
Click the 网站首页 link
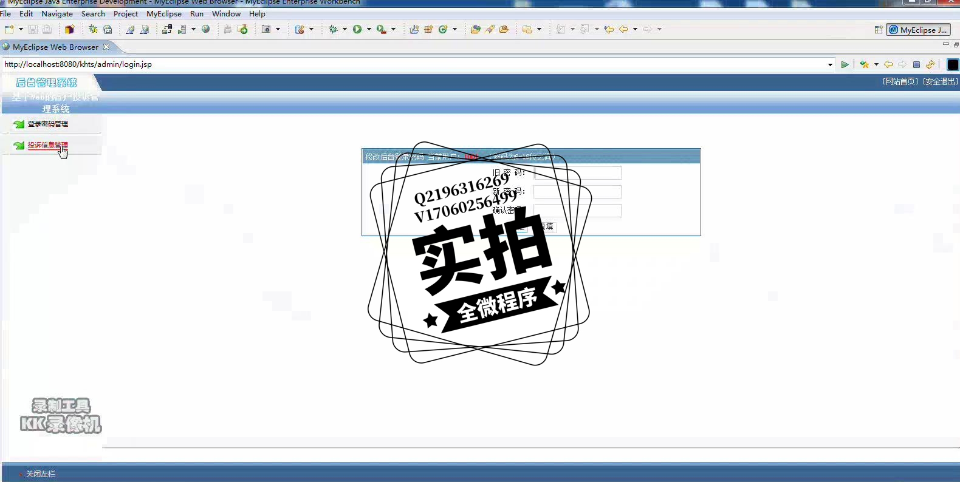click(x=900, y=81)
